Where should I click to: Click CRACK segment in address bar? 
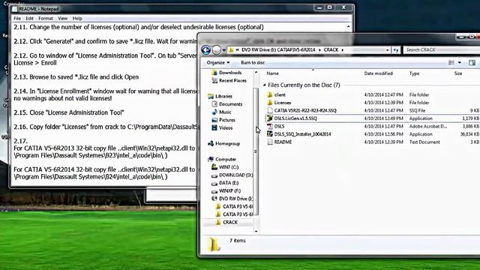331,49
